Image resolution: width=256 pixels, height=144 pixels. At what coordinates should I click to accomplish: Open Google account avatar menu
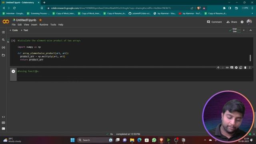pyautogui.click(x=249, y=22)
